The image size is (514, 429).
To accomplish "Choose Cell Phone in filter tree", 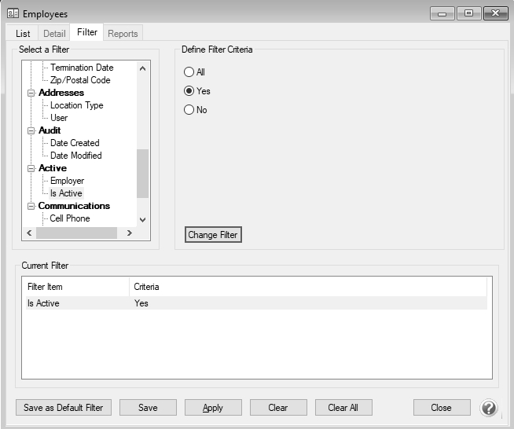I will [70, 218].
